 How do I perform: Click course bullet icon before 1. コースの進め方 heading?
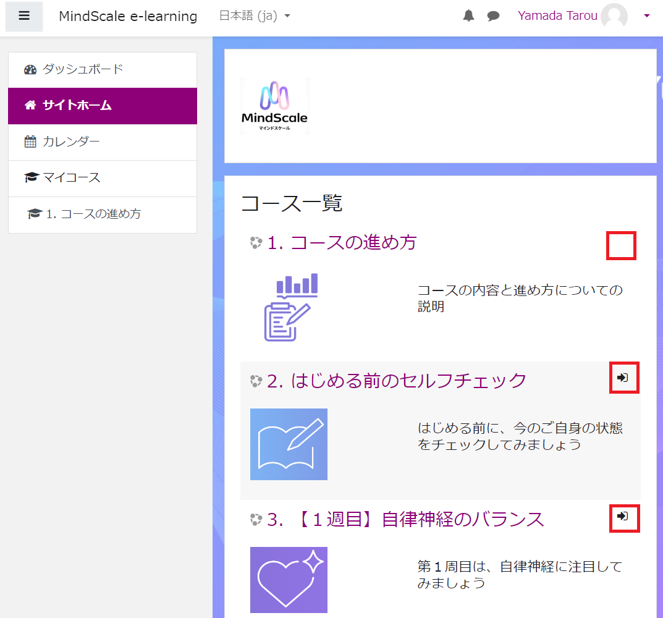(x=256, y=243)
